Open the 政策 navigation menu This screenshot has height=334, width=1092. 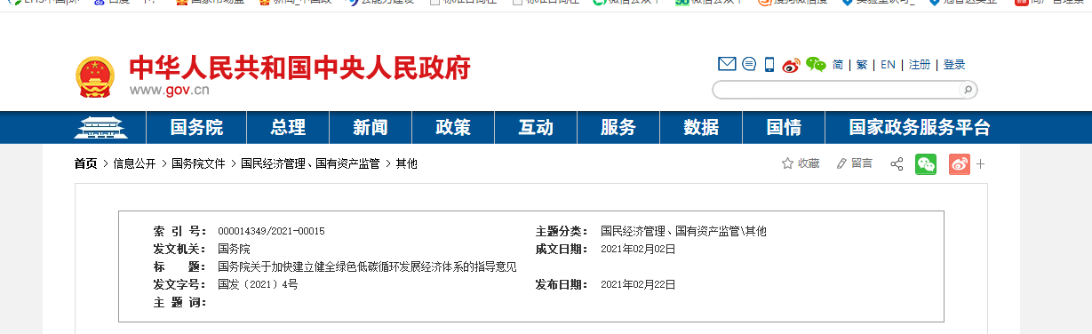pos(453,128)
